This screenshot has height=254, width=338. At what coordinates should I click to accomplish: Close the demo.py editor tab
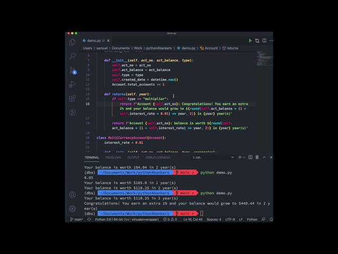tap(108, 41)
